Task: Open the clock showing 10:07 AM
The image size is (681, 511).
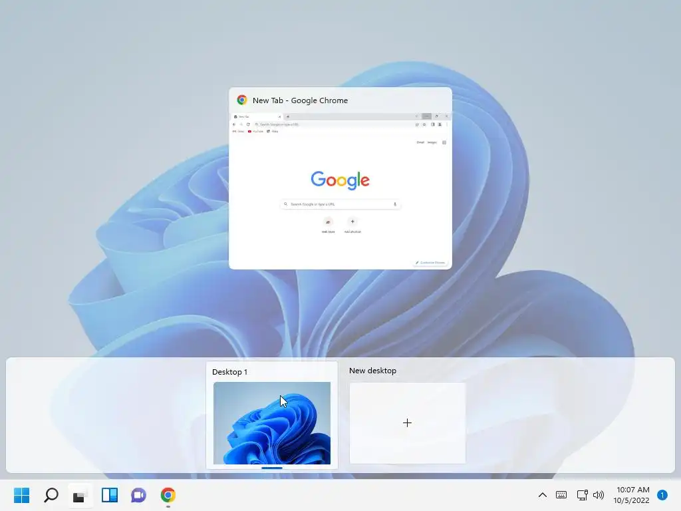Action: (632, 495)
